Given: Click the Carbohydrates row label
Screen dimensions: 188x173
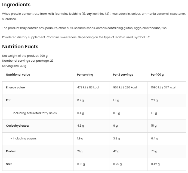Looking at the screenshot, I should coord(17,126).
